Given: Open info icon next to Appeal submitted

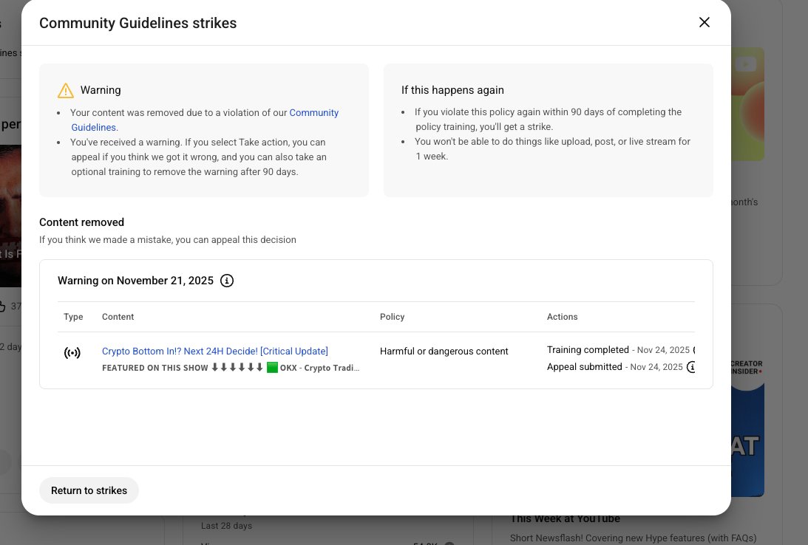Looking at the screenshot, I should coord(691,367).
